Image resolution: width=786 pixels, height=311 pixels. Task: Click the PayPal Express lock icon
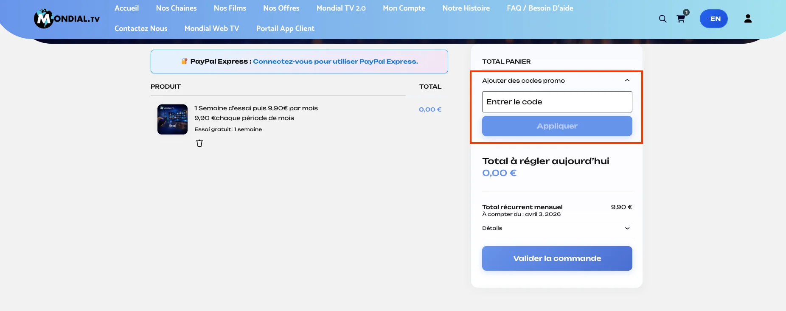(184, 61)
